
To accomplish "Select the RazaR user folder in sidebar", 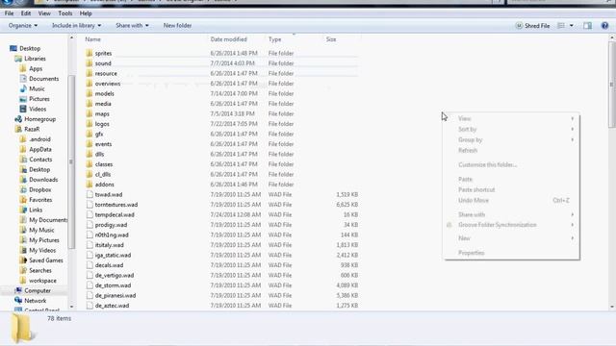I will click(x=32, y=129).
